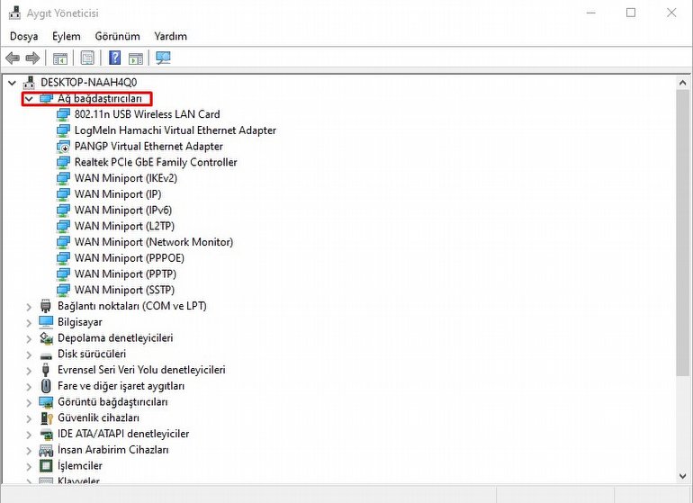Click the vertical scrollbar down arrow

pos(682,476)
